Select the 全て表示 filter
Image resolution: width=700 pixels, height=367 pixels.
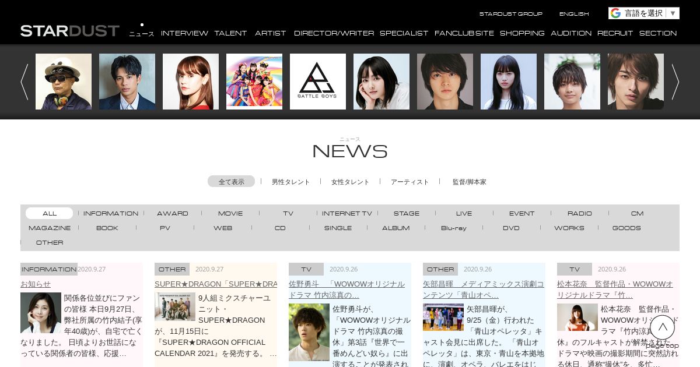232,182
